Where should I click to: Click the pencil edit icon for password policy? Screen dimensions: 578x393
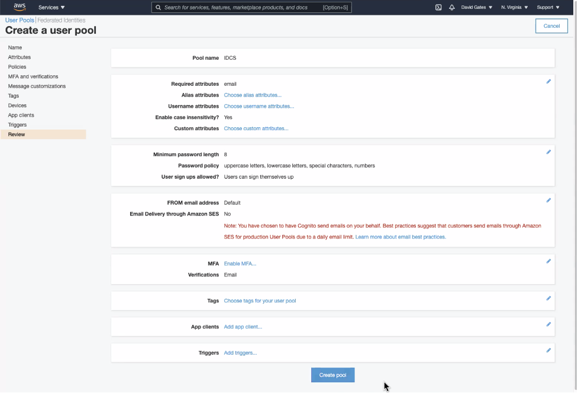548,152
